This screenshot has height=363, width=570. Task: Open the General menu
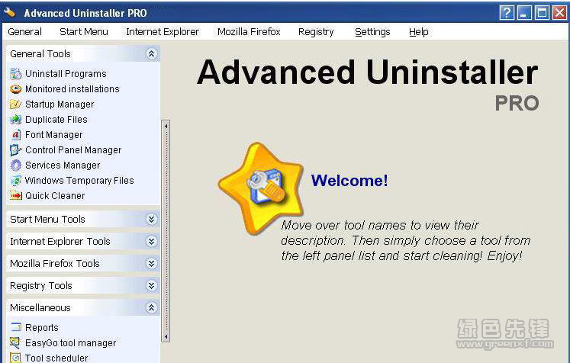pos(24,32)
